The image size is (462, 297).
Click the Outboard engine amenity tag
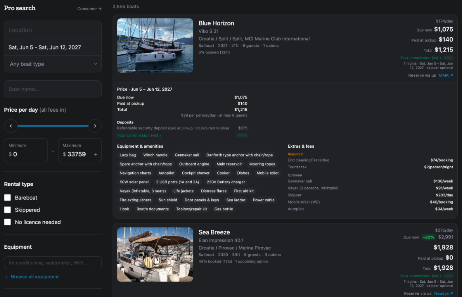[x=194, y=164]
